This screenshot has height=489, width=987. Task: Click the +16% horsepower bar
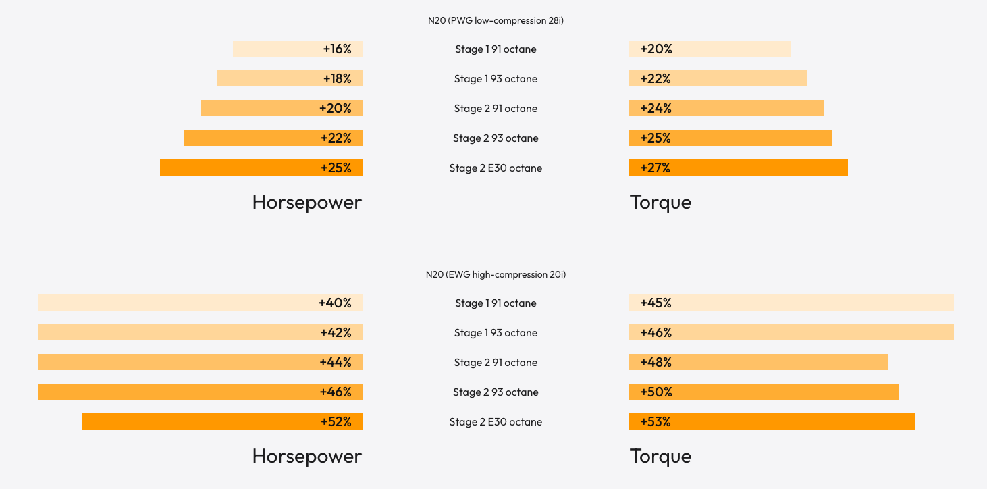pyautogui.click(x=298, y=49)
